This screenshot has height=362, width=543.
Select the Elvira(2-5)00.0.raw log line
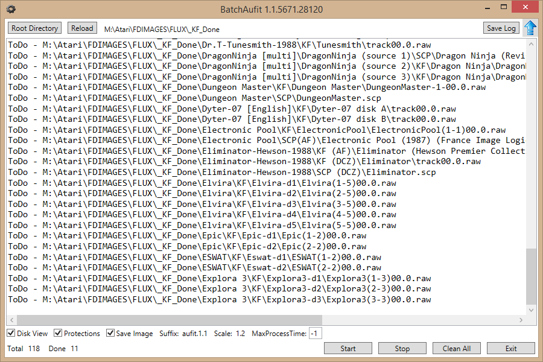coord(202,193)
